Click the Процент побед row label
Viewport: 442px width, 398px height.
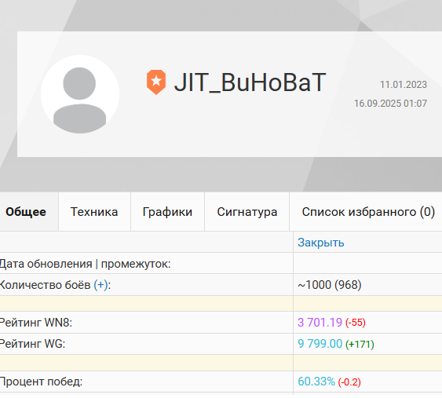point(41,382)
